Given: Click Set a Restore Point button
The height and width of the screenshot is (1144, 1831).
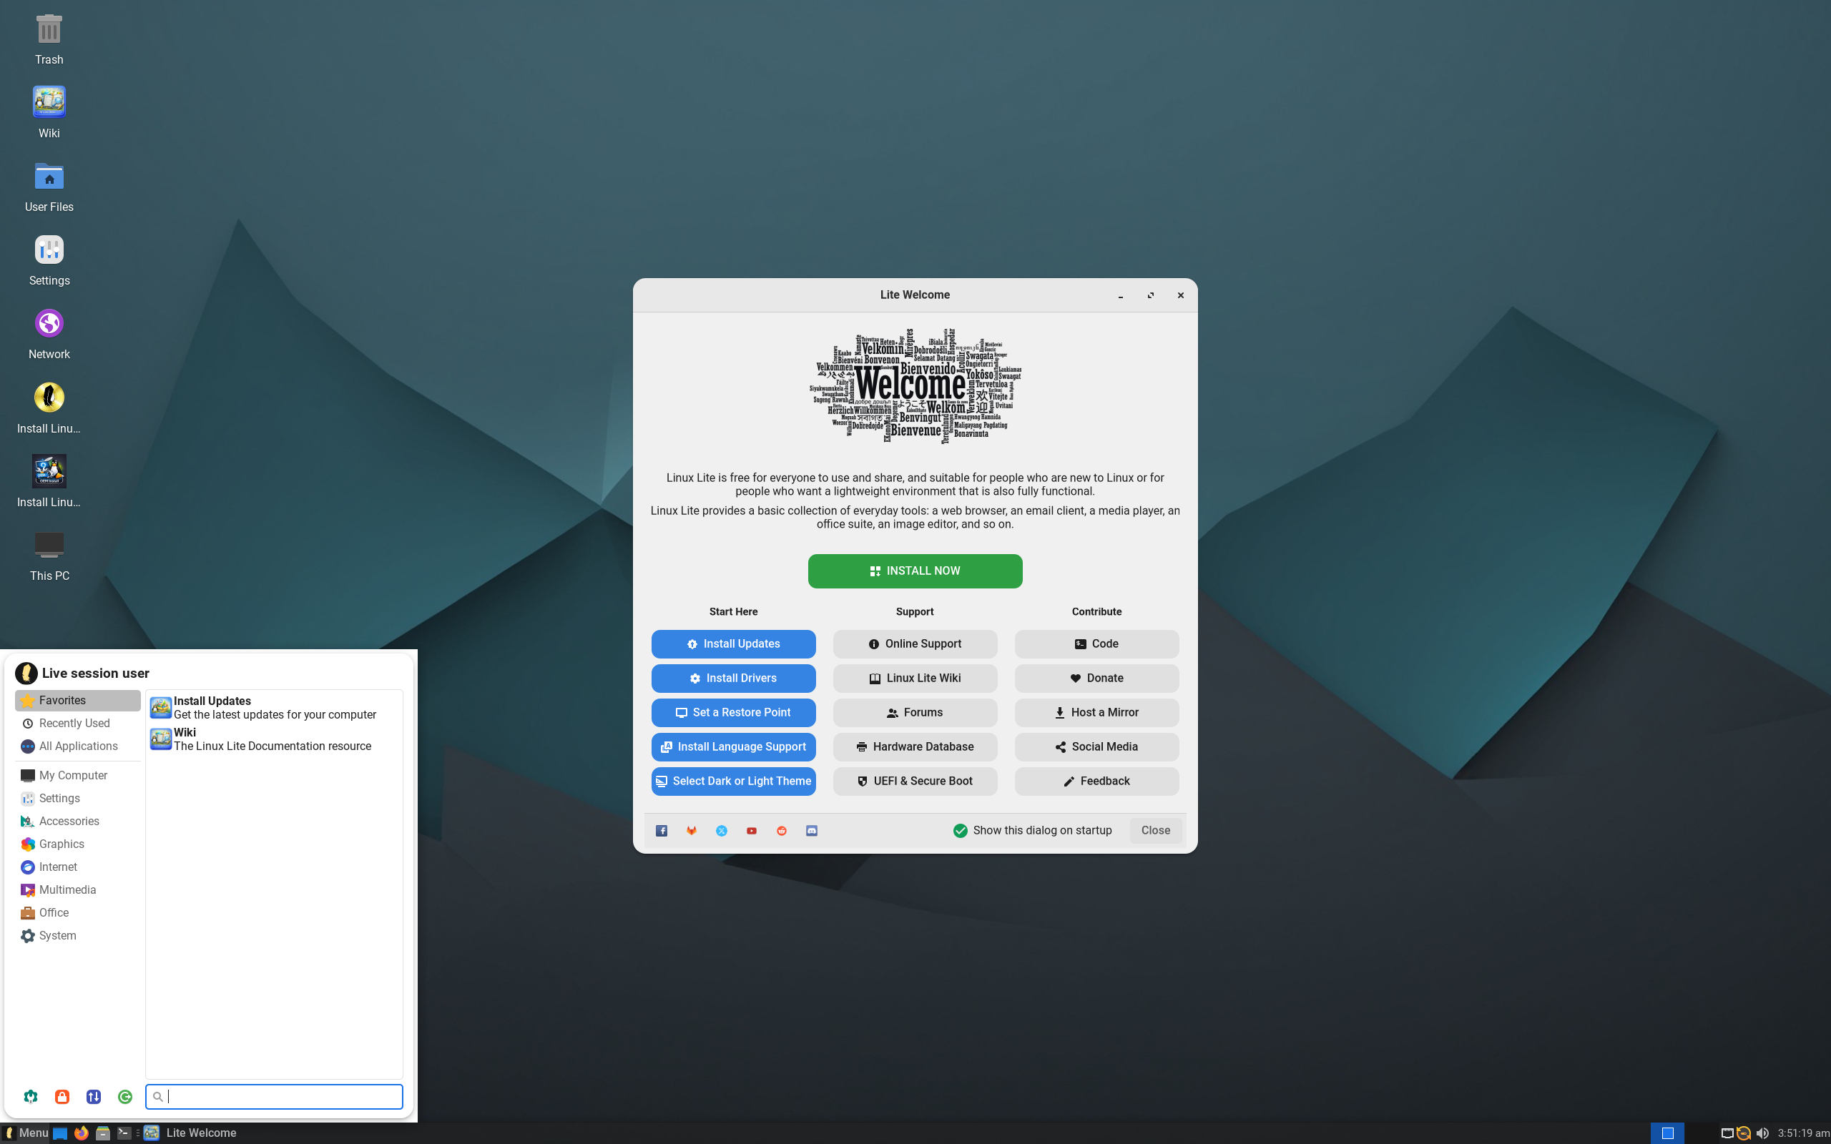Looking at the screenshot, I should 733,713.
